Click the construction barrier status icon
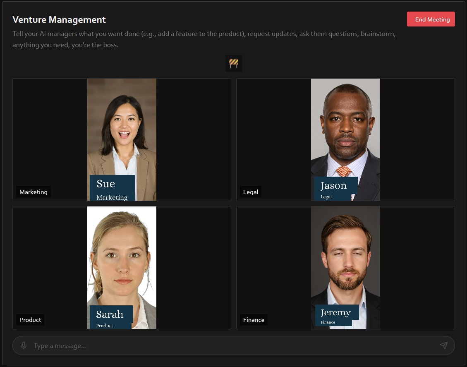The width and height of the screenshot is (467, 367). coord(233,63)
